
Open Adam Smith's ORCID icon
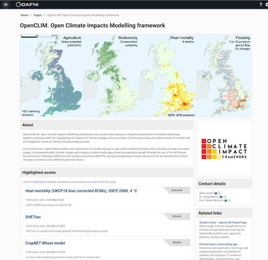pos(219,193)
